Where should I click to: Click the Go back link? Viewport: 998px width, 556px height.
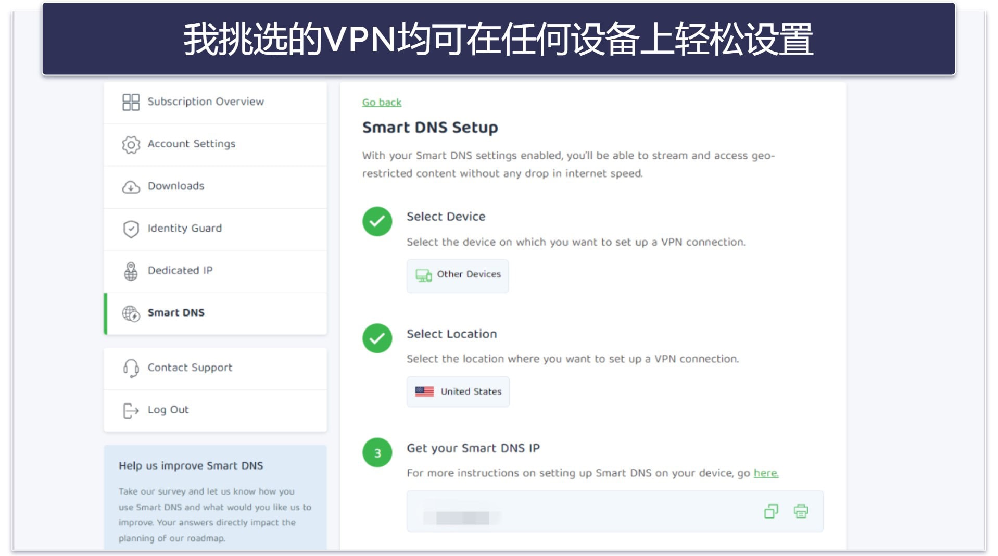(382, 103)
